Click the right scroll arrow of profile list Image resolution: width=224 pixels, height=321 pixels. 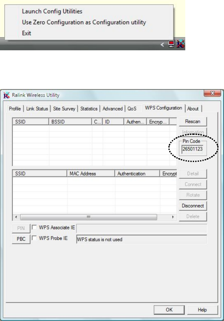point(173,217)
